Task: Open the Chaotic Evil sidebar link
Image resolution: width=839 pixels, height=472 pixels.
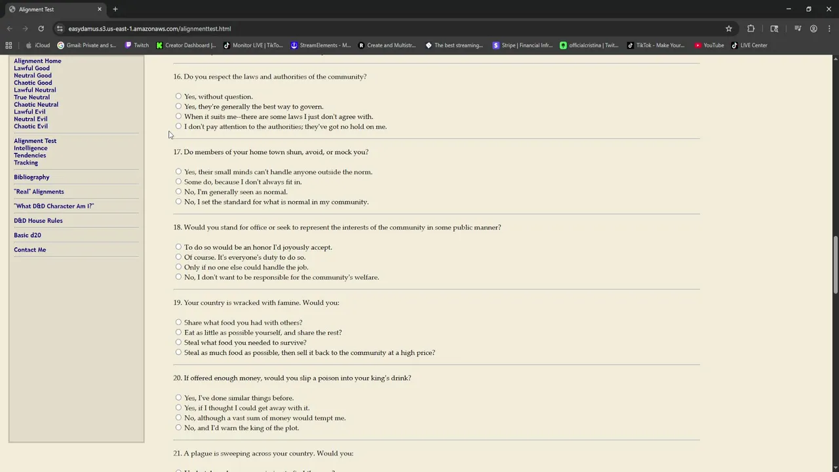Action: click(x=31, y=126)
